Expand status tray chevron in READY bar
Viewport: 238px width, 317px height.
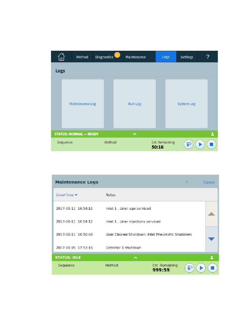pos(135,134)
